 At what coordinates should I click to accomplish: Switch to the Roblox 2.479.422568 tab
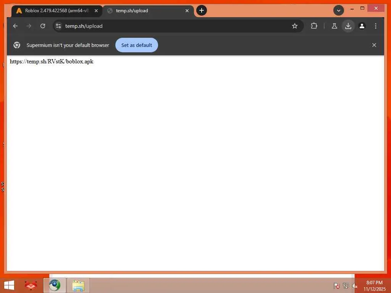52,11
